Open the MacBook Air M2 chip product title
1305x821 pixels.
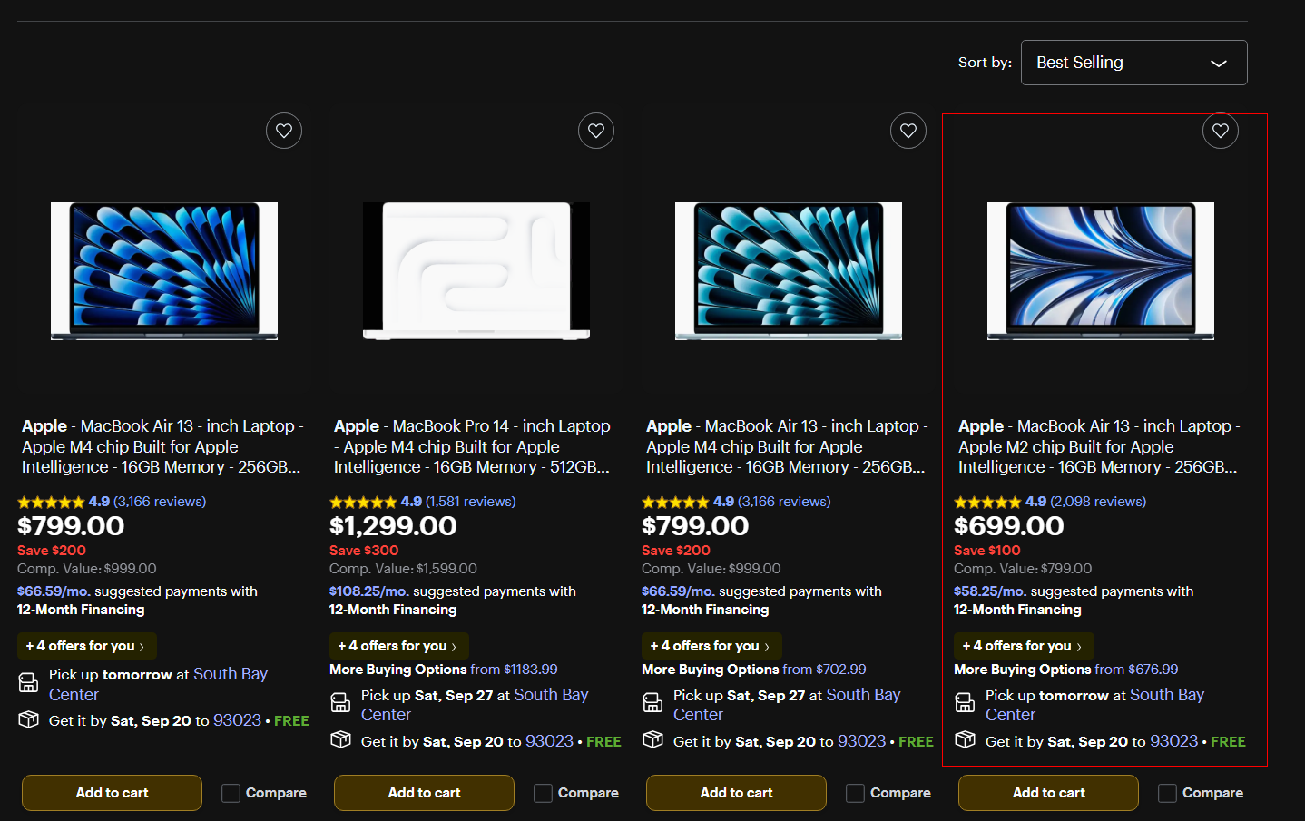click(1098, 446)
